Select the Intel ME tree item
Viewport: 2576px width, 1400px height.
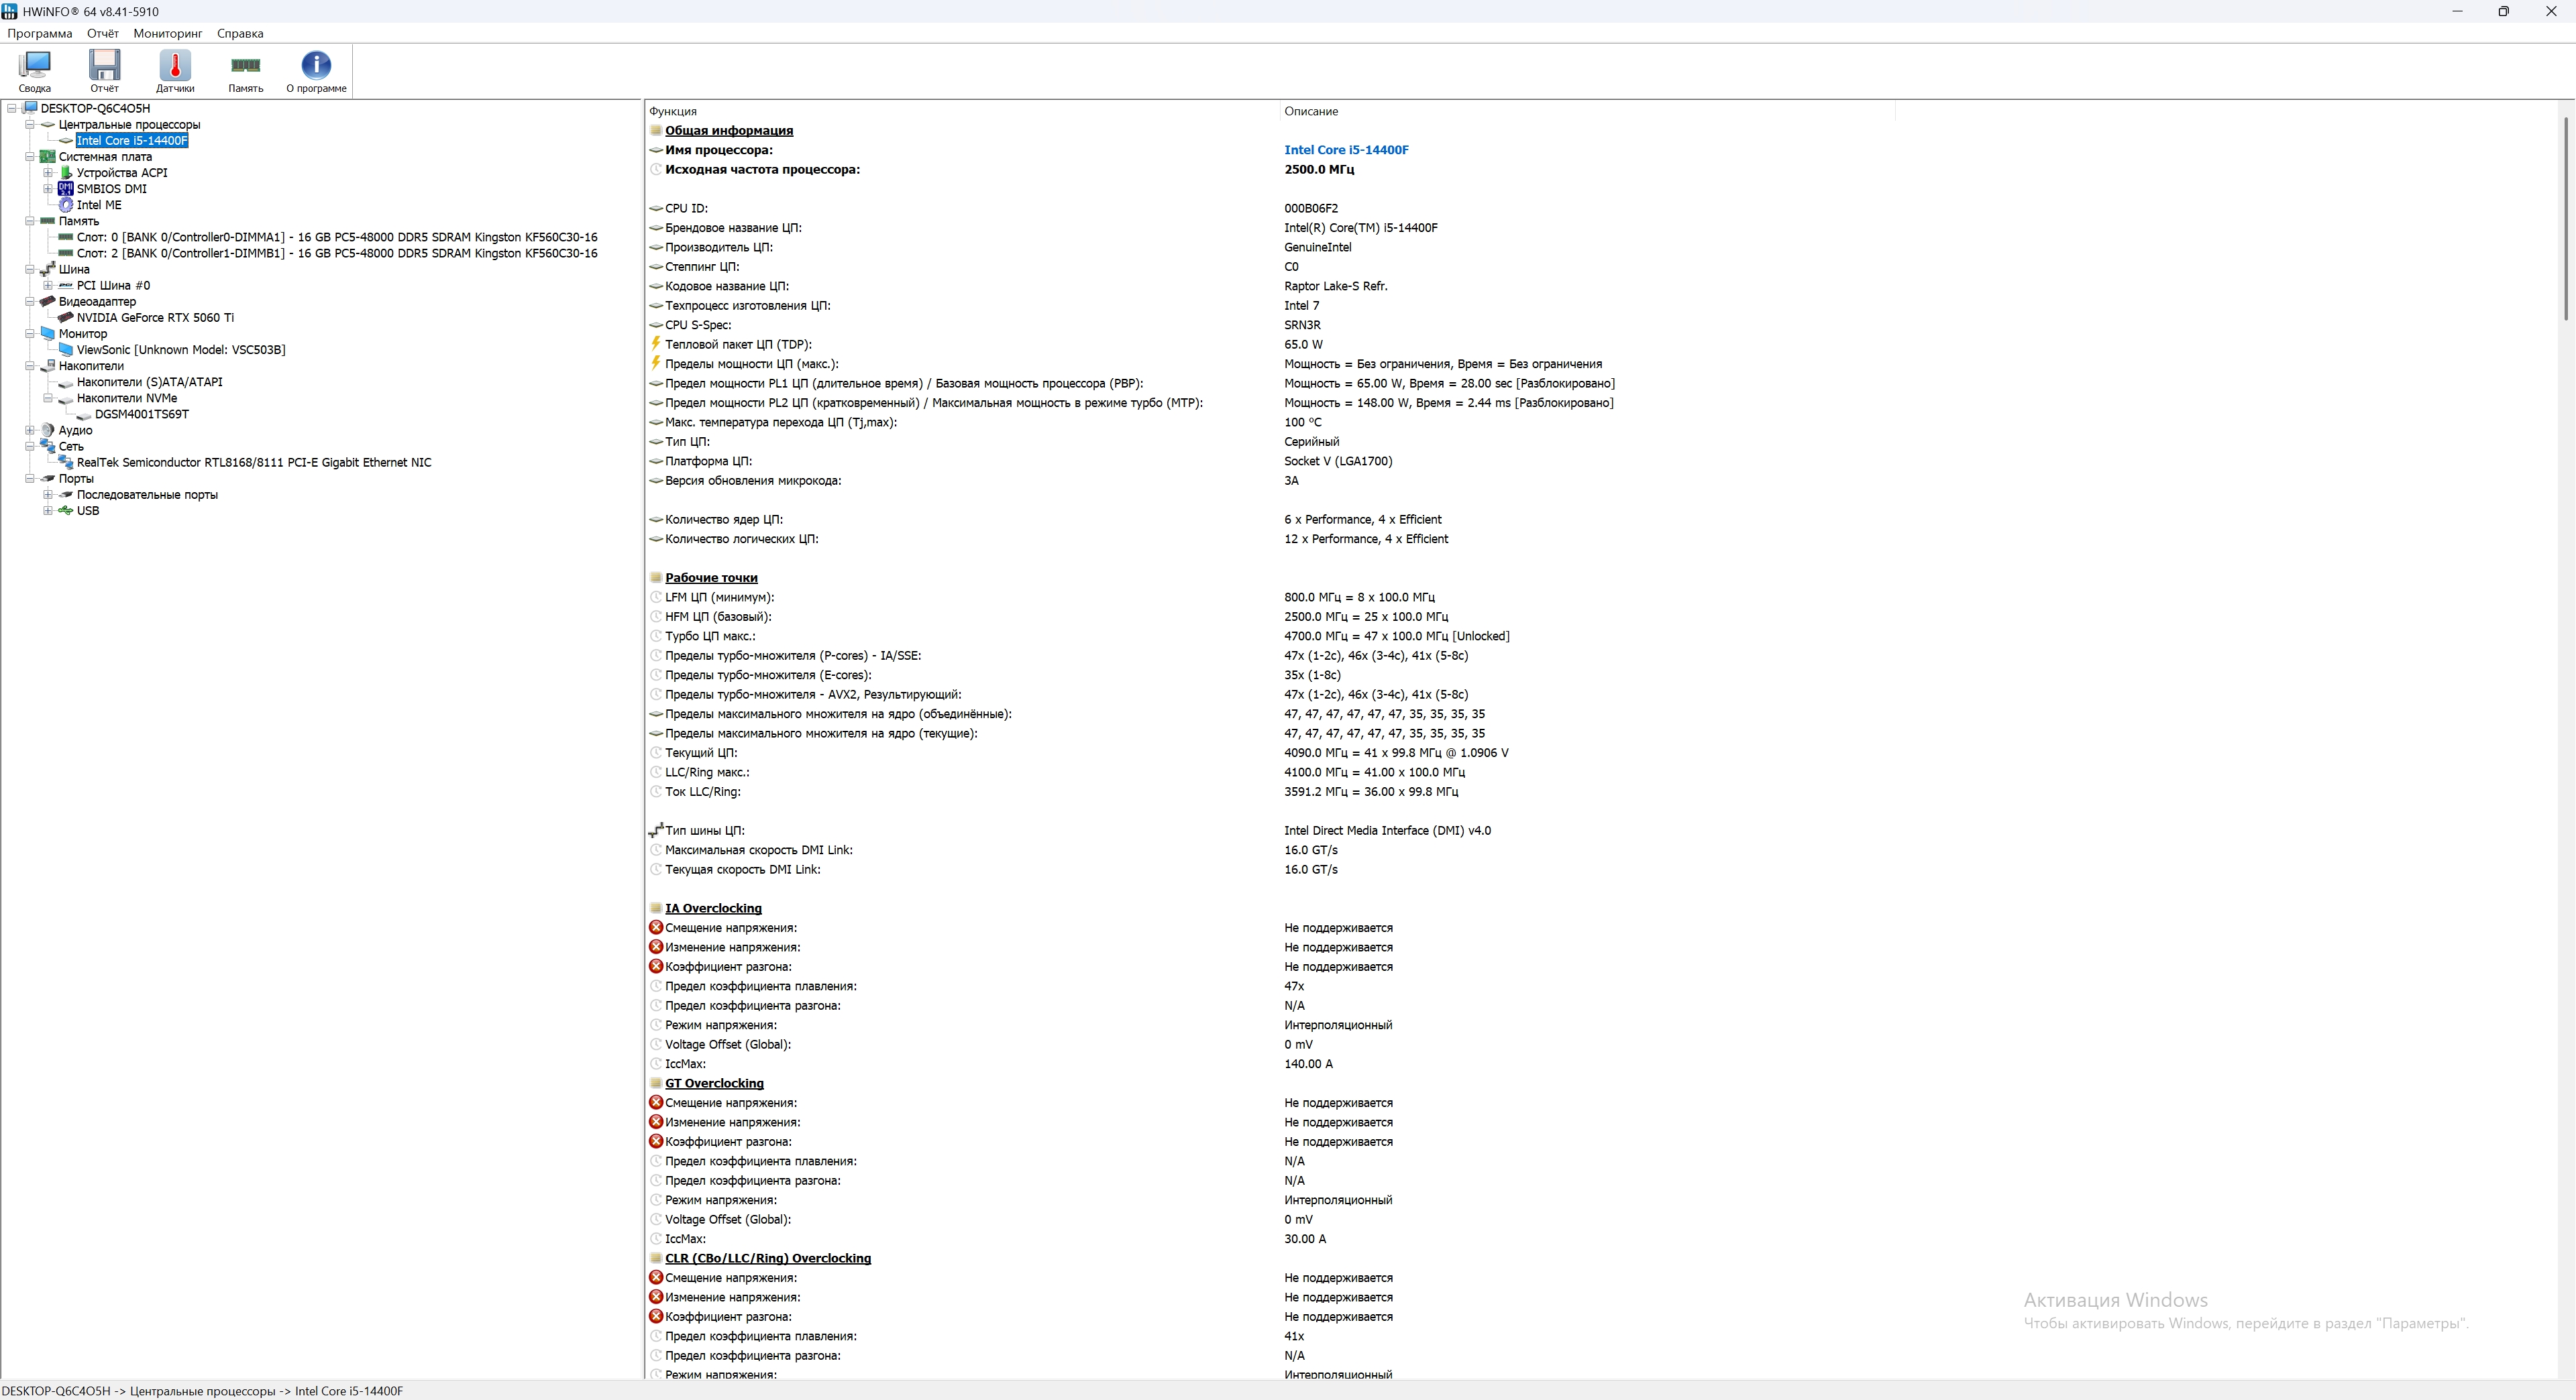coord(99,205)
